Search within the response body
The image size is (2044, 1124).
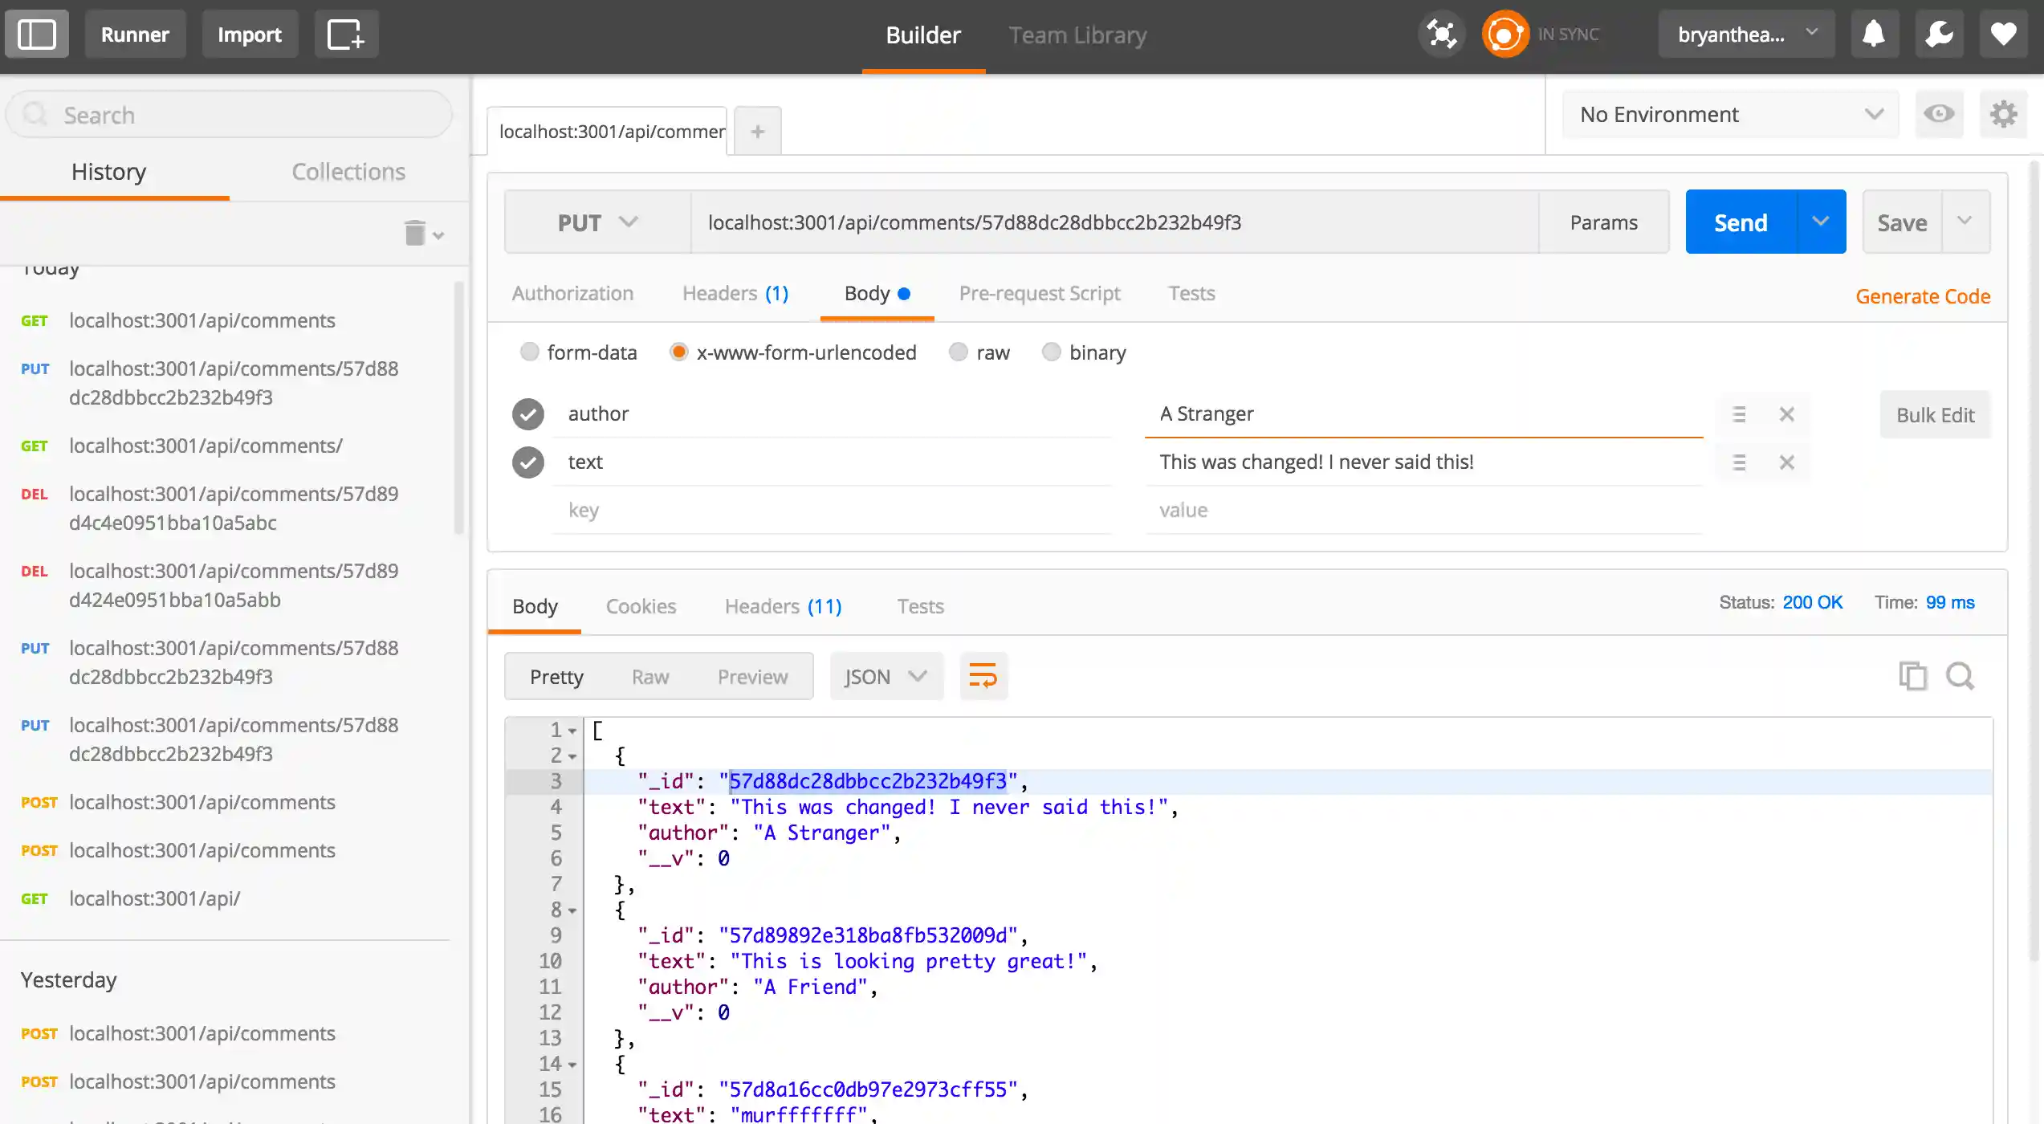[1960, 676]
